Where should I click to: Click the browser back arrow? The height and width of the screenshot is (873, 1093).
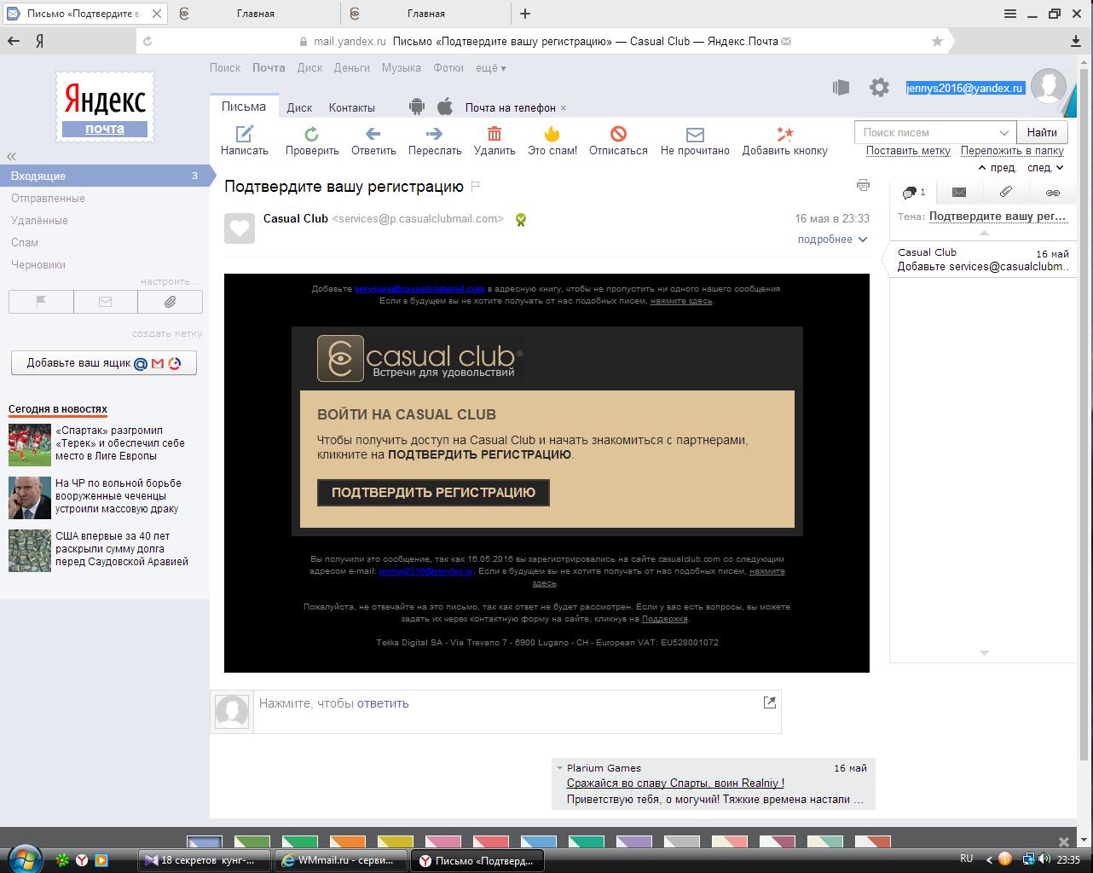[13, 41]
